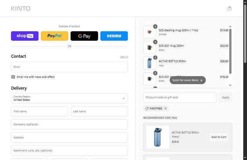Image resolution: width=247 pixels, height=160 pixels.
Task: Click the Delivery heading
Action: pyautogui.click(x=19, y=88)
